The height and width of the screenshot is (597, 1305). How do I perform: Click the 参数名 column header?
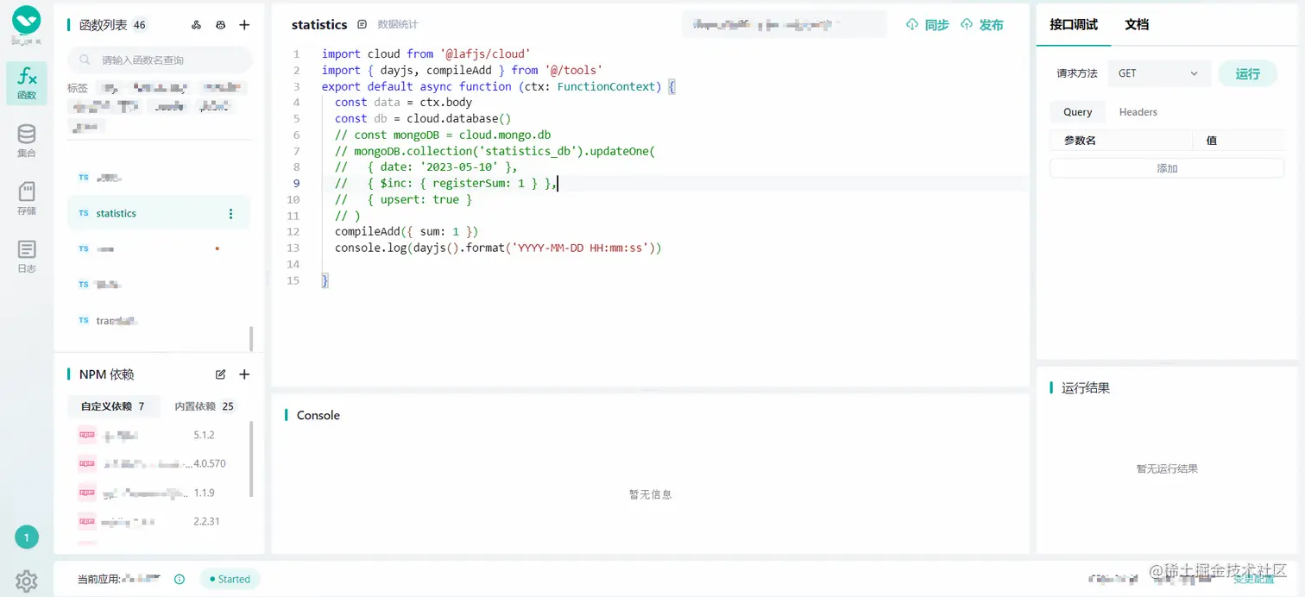coord(1080,141)
